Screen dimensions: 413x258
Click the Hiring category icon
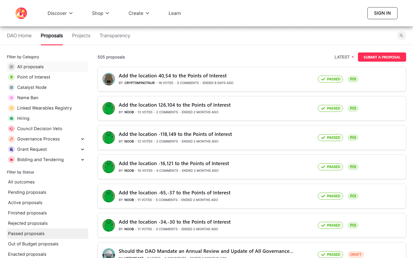(11, 118)
